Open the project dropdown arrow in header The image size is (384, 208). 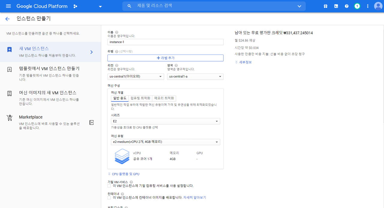pyautogui.click(x=100, y=6)
